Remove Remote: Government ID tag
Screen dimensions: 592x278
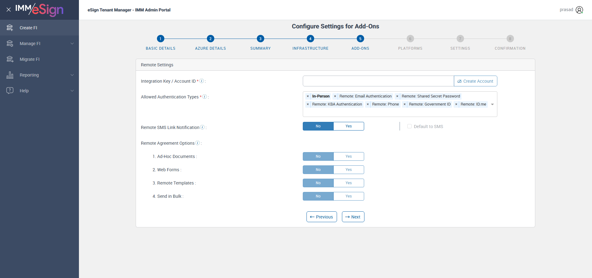click(x=405, y=104)
